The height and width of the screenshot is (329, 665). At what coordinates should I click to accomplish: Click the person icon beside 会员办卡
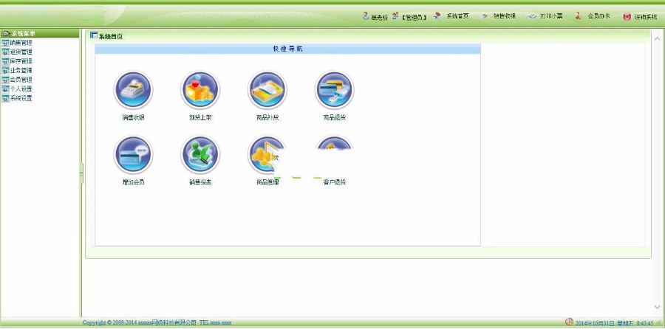coord(578,16)
